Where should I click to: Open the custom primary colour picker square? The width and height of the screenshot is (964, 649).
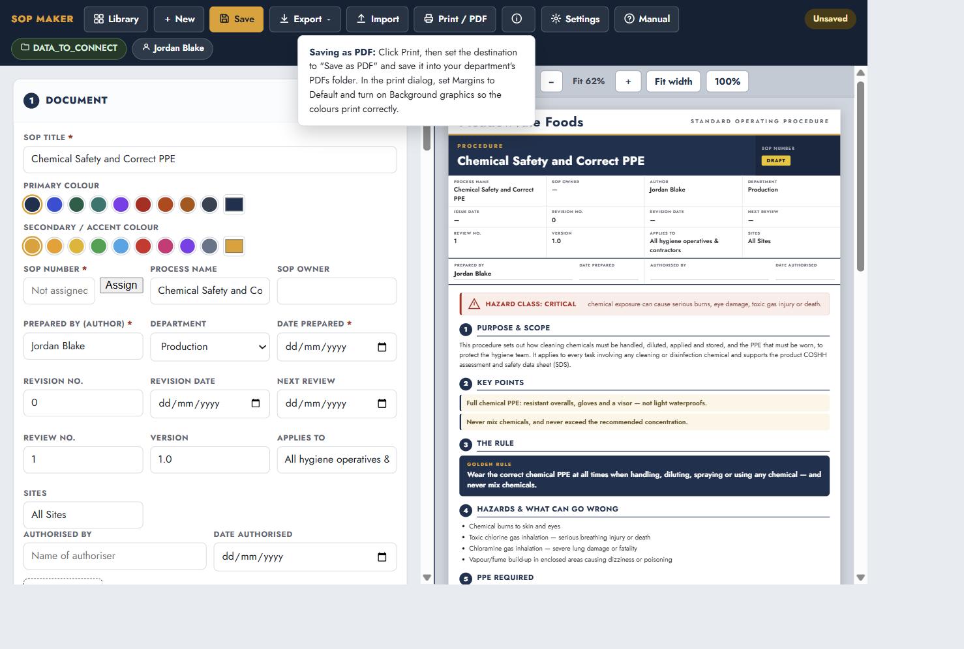[x=234, y=205]
